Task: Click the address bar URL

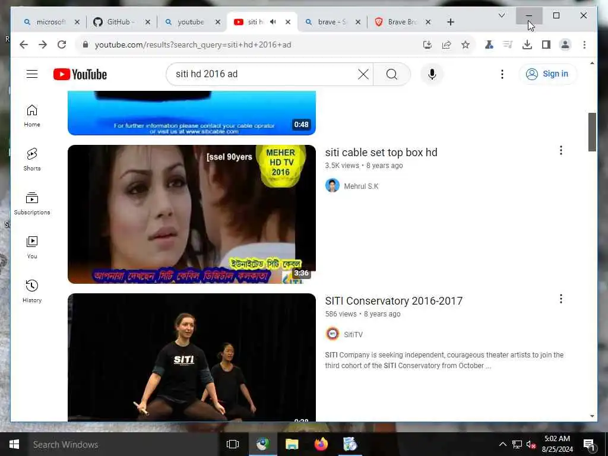Action: click(193, 45)
